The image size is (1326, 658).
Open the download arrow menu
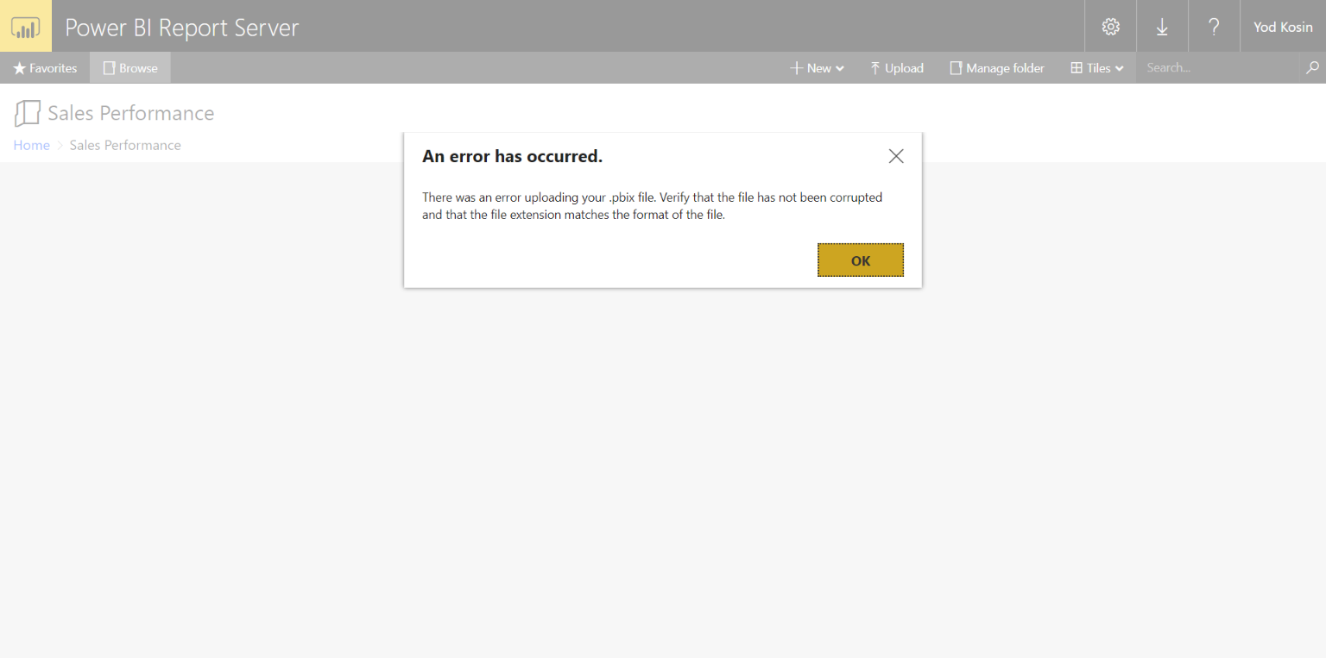click(x=1162, y=26)
